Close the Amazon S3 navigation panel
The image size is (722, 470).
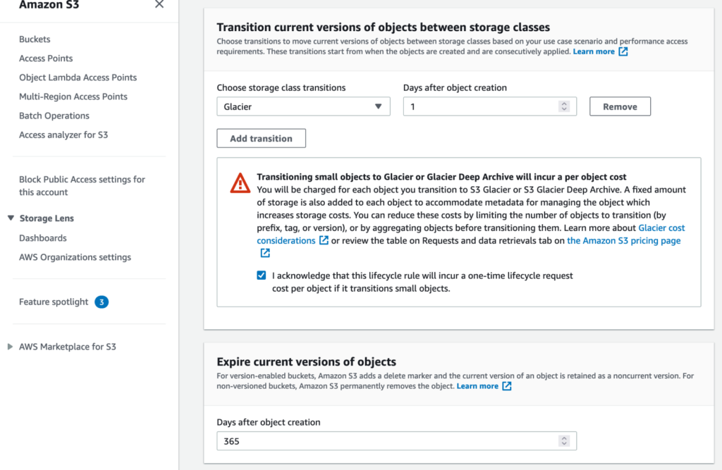159,6
